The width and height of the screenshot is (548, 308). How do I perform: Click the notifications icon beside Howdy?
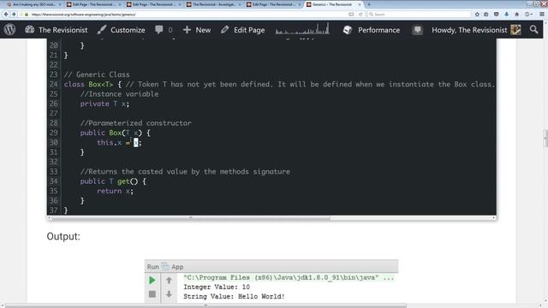pyautogui.click(x=417, y=30)
